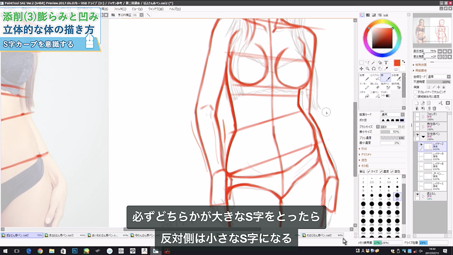
Task: Choose the 鉛筆 pencil brush
Action: pyautogui.click(x=364, y=77)
